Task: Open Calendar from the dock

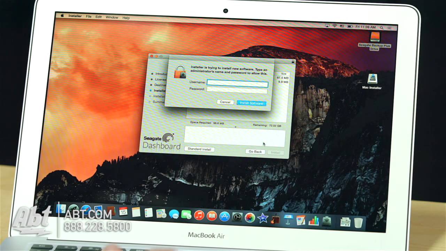Action: (123, 211)
